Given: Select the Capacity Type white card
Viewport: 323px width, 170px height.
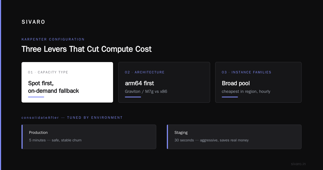Looking at the screenshot, I should 67,82.
